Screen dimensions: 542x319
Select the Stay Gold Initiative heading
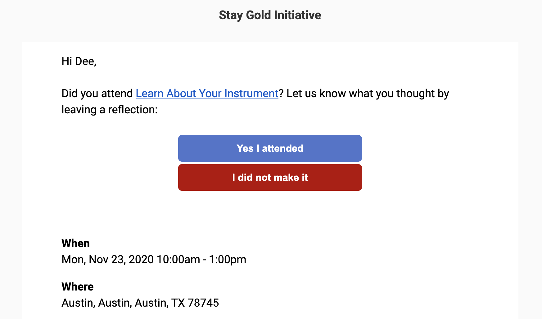(x=270, y=15)
